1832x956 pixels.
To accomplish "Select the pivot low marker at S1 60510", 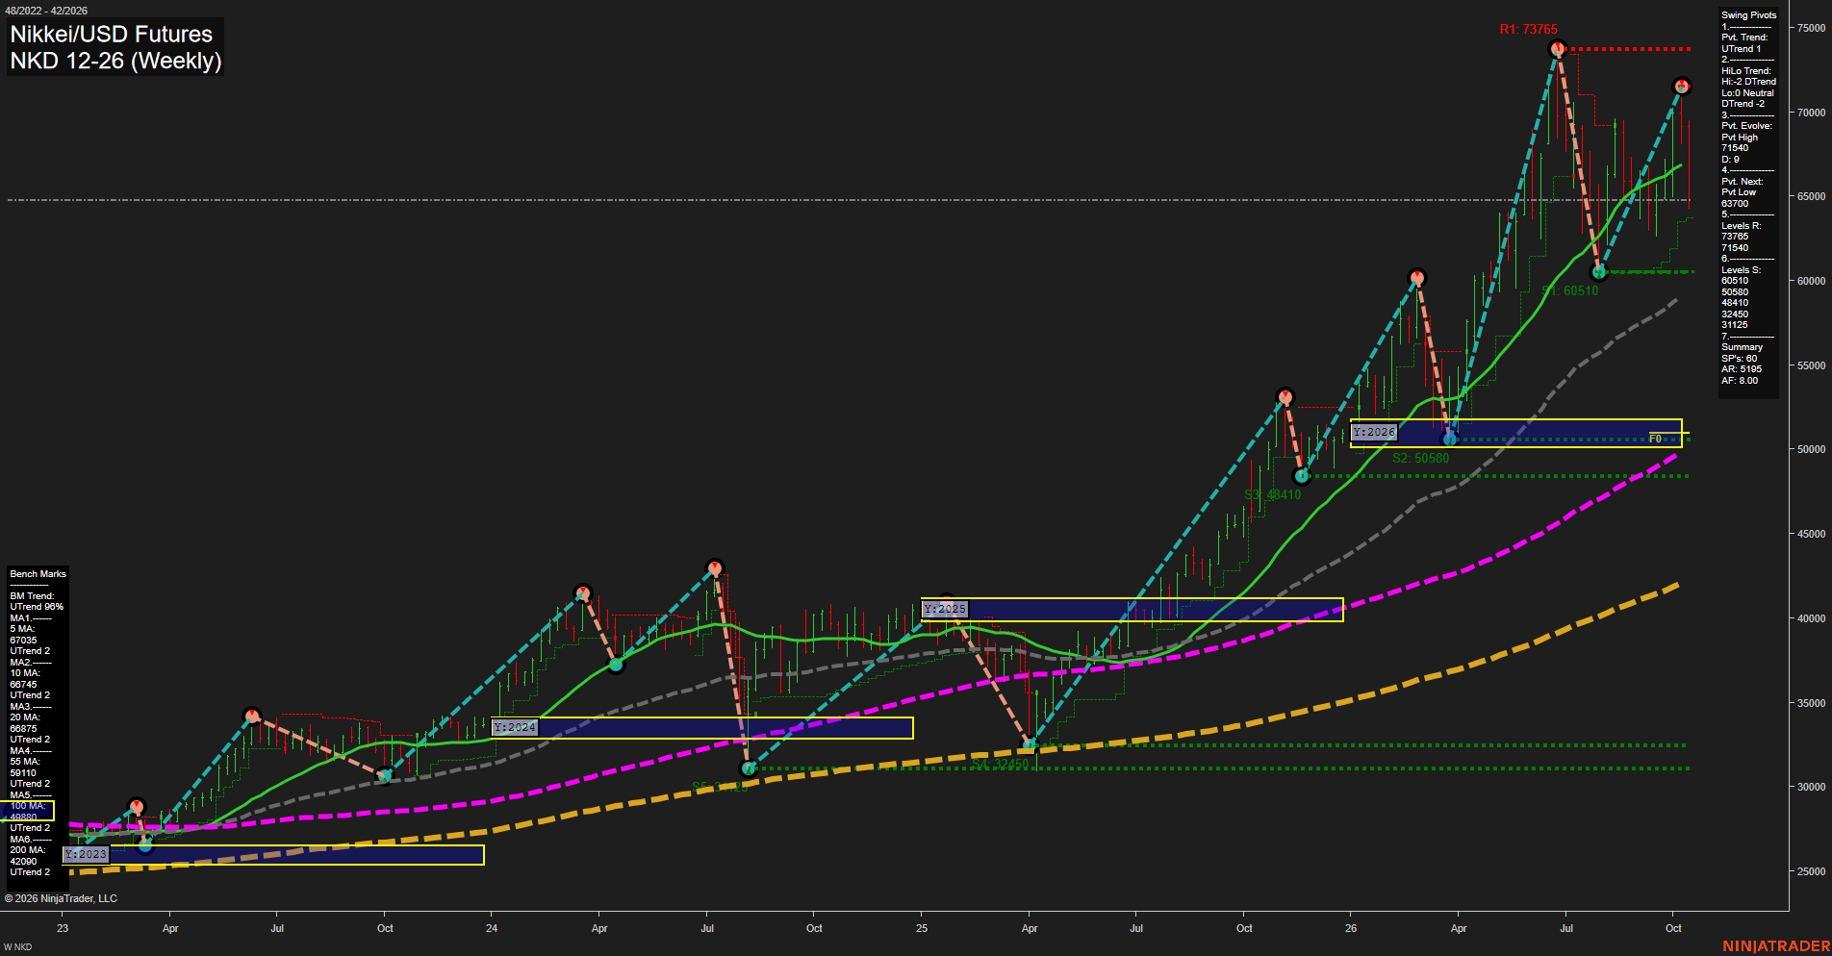I will tap(1599, 272).
